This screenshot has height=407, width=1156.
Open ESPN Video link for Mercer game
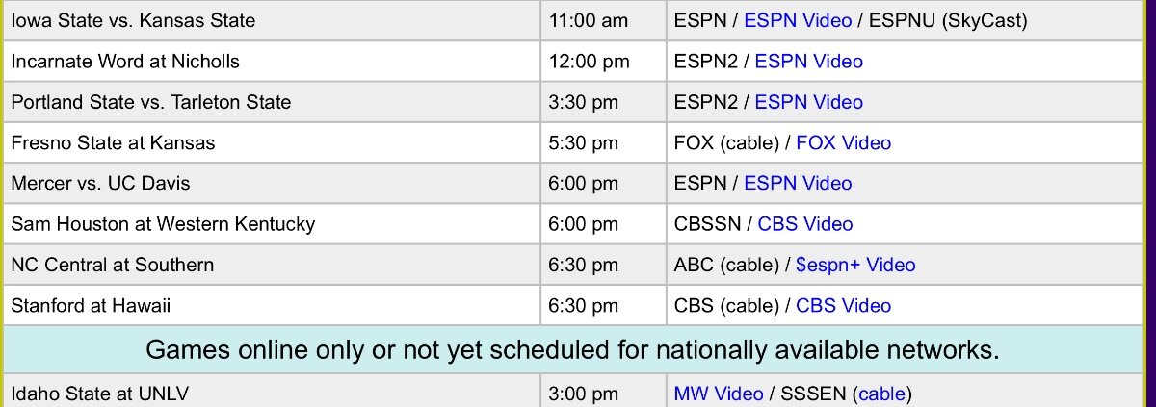point(798,183)
